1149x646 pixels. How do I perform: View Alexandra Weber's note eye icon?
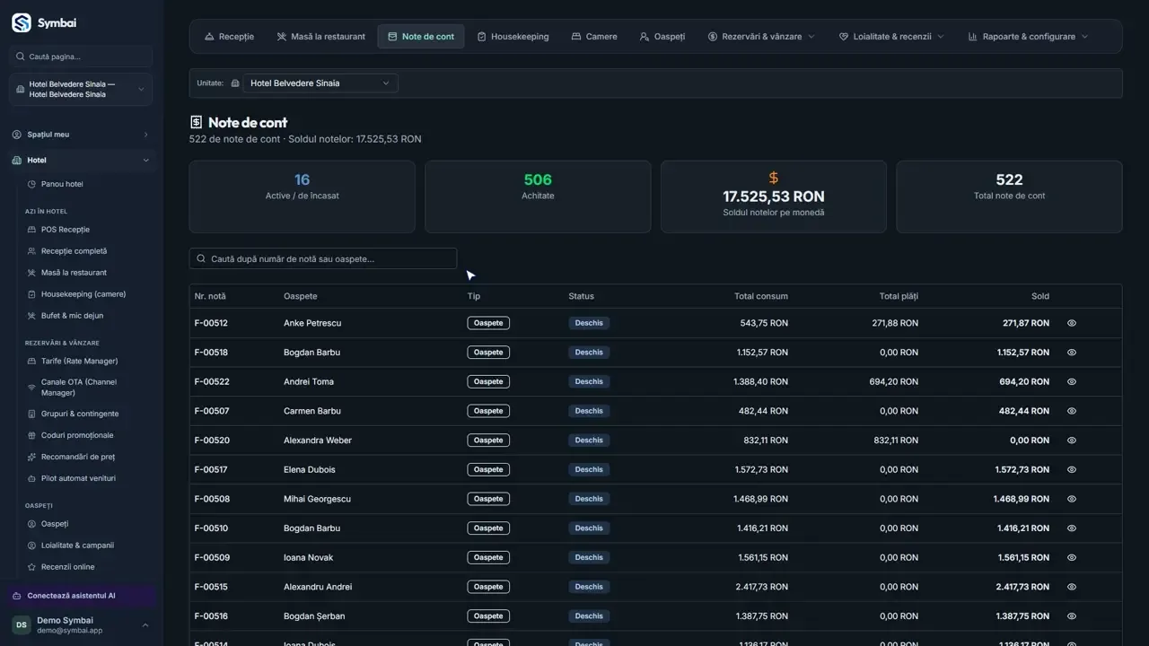(1072, 441)
